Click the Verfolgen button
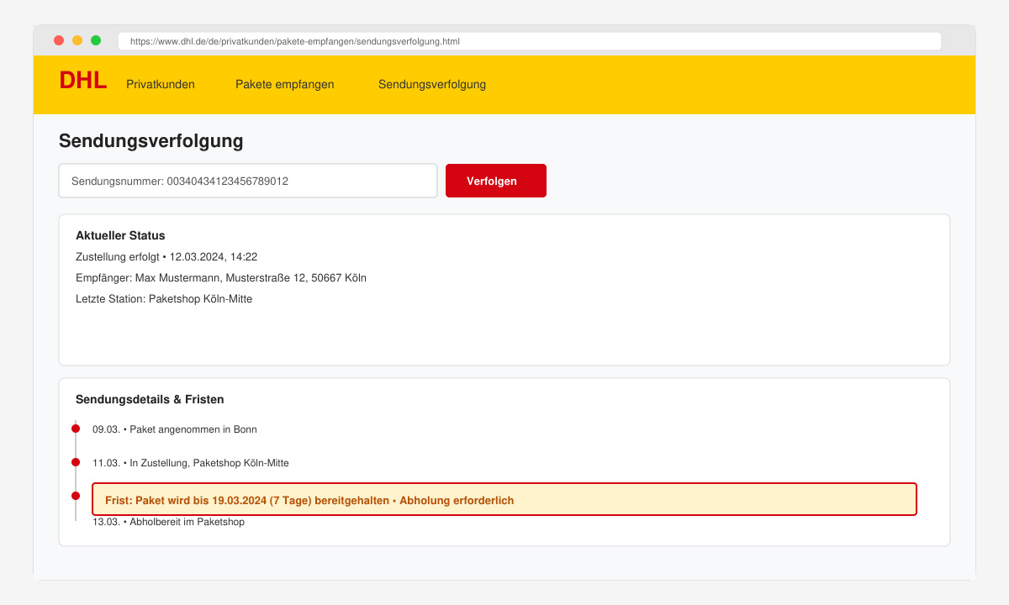1009x605 pixels. point(496,181)
